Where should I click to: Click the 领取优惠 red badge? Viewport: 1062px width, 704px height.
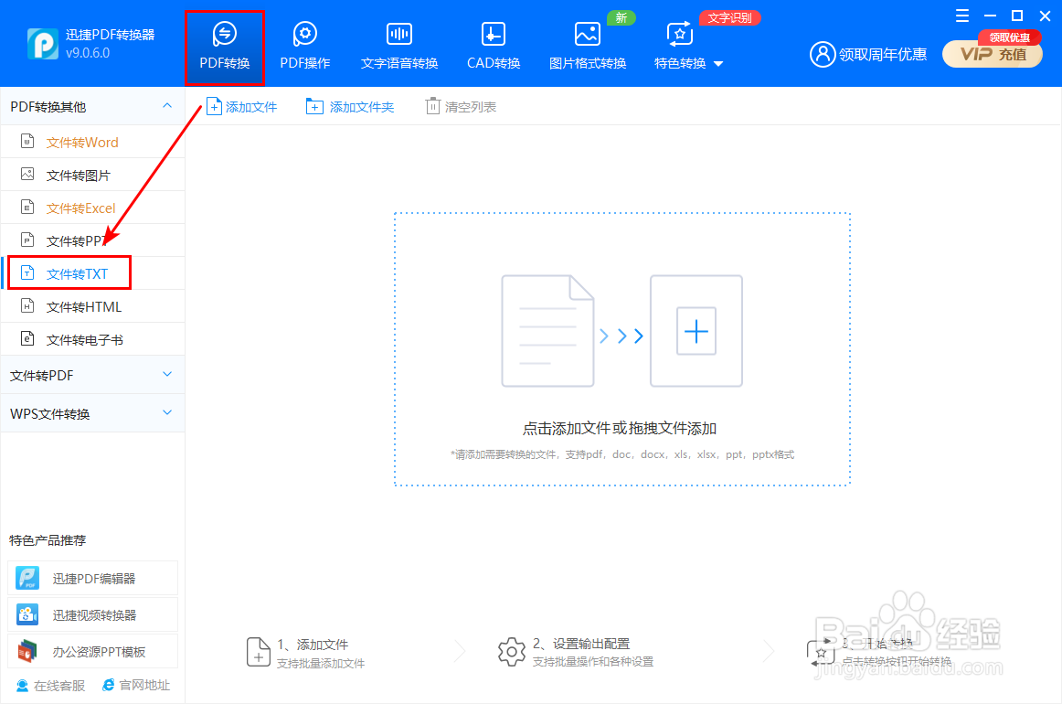tap(1009, 37)
